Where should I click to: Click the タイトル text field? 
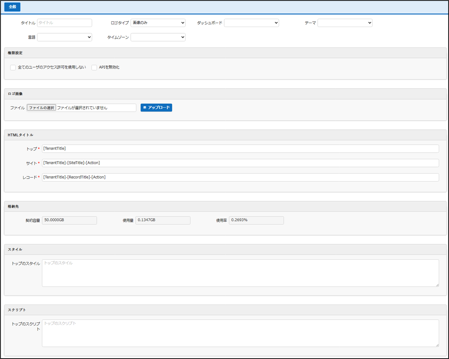coord(65,23)
